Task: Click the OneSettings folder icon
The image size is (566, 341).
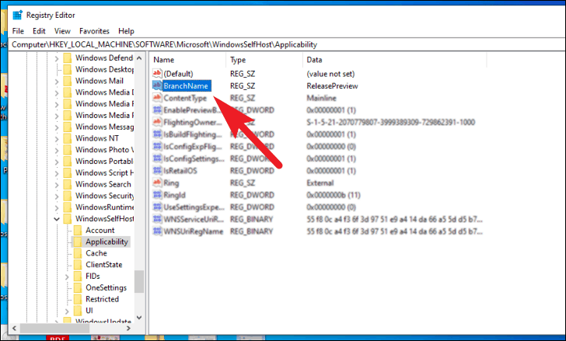Action: coord(78,287)
